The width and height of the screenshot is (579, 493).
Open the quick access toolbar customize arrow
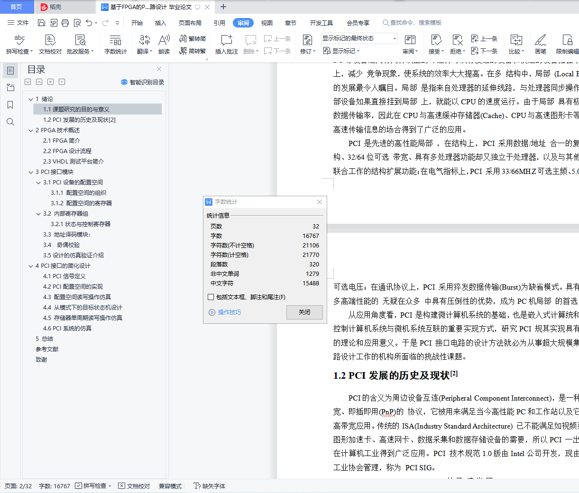(118, 23)
